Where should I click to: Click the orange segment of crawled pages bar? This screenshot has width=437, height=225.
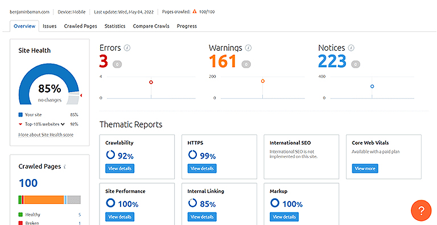coord(44,199)
